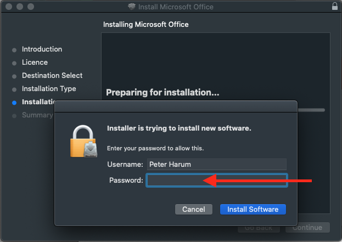Click the dimmed Summary step
This screenshot has width=342, height=242.
pos(37,115)
